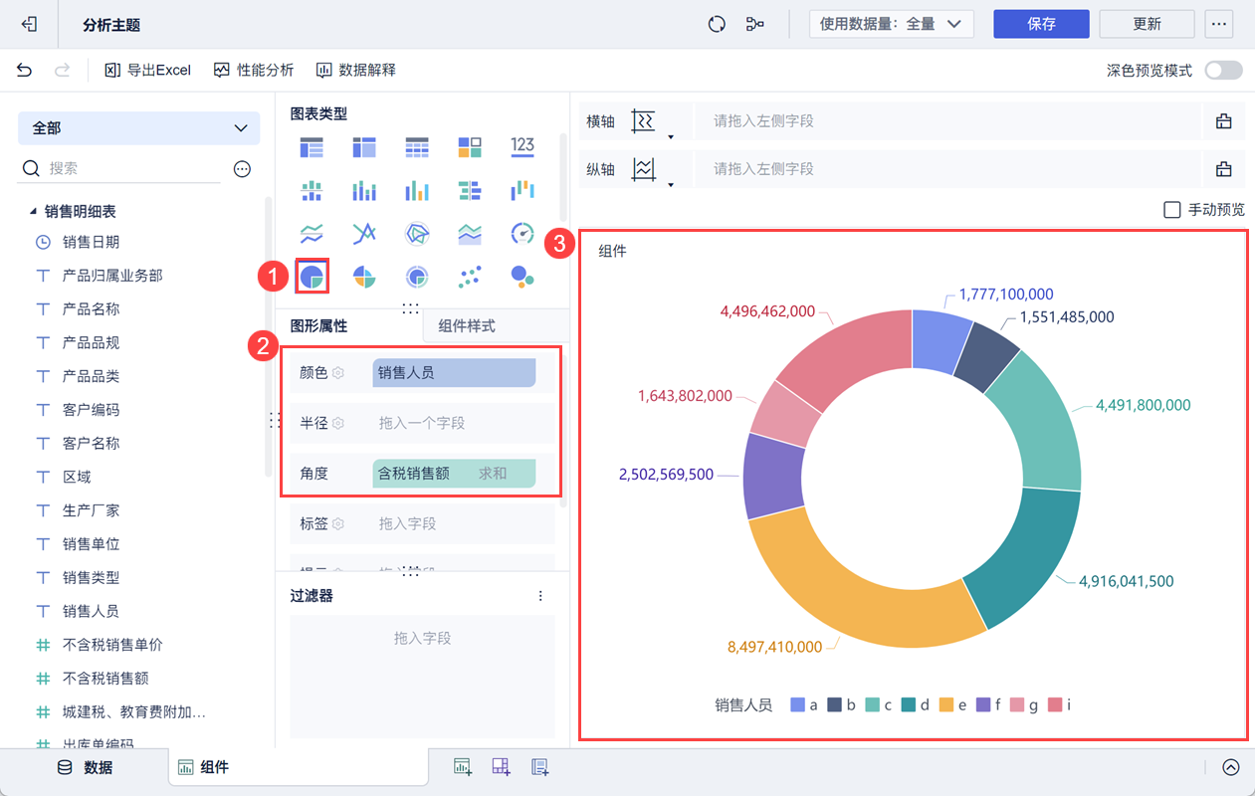This screenshot has height=796, width=1255.
Task: Open the 含税销售额 求和 field dropdown
Action: tap(454, 474)
